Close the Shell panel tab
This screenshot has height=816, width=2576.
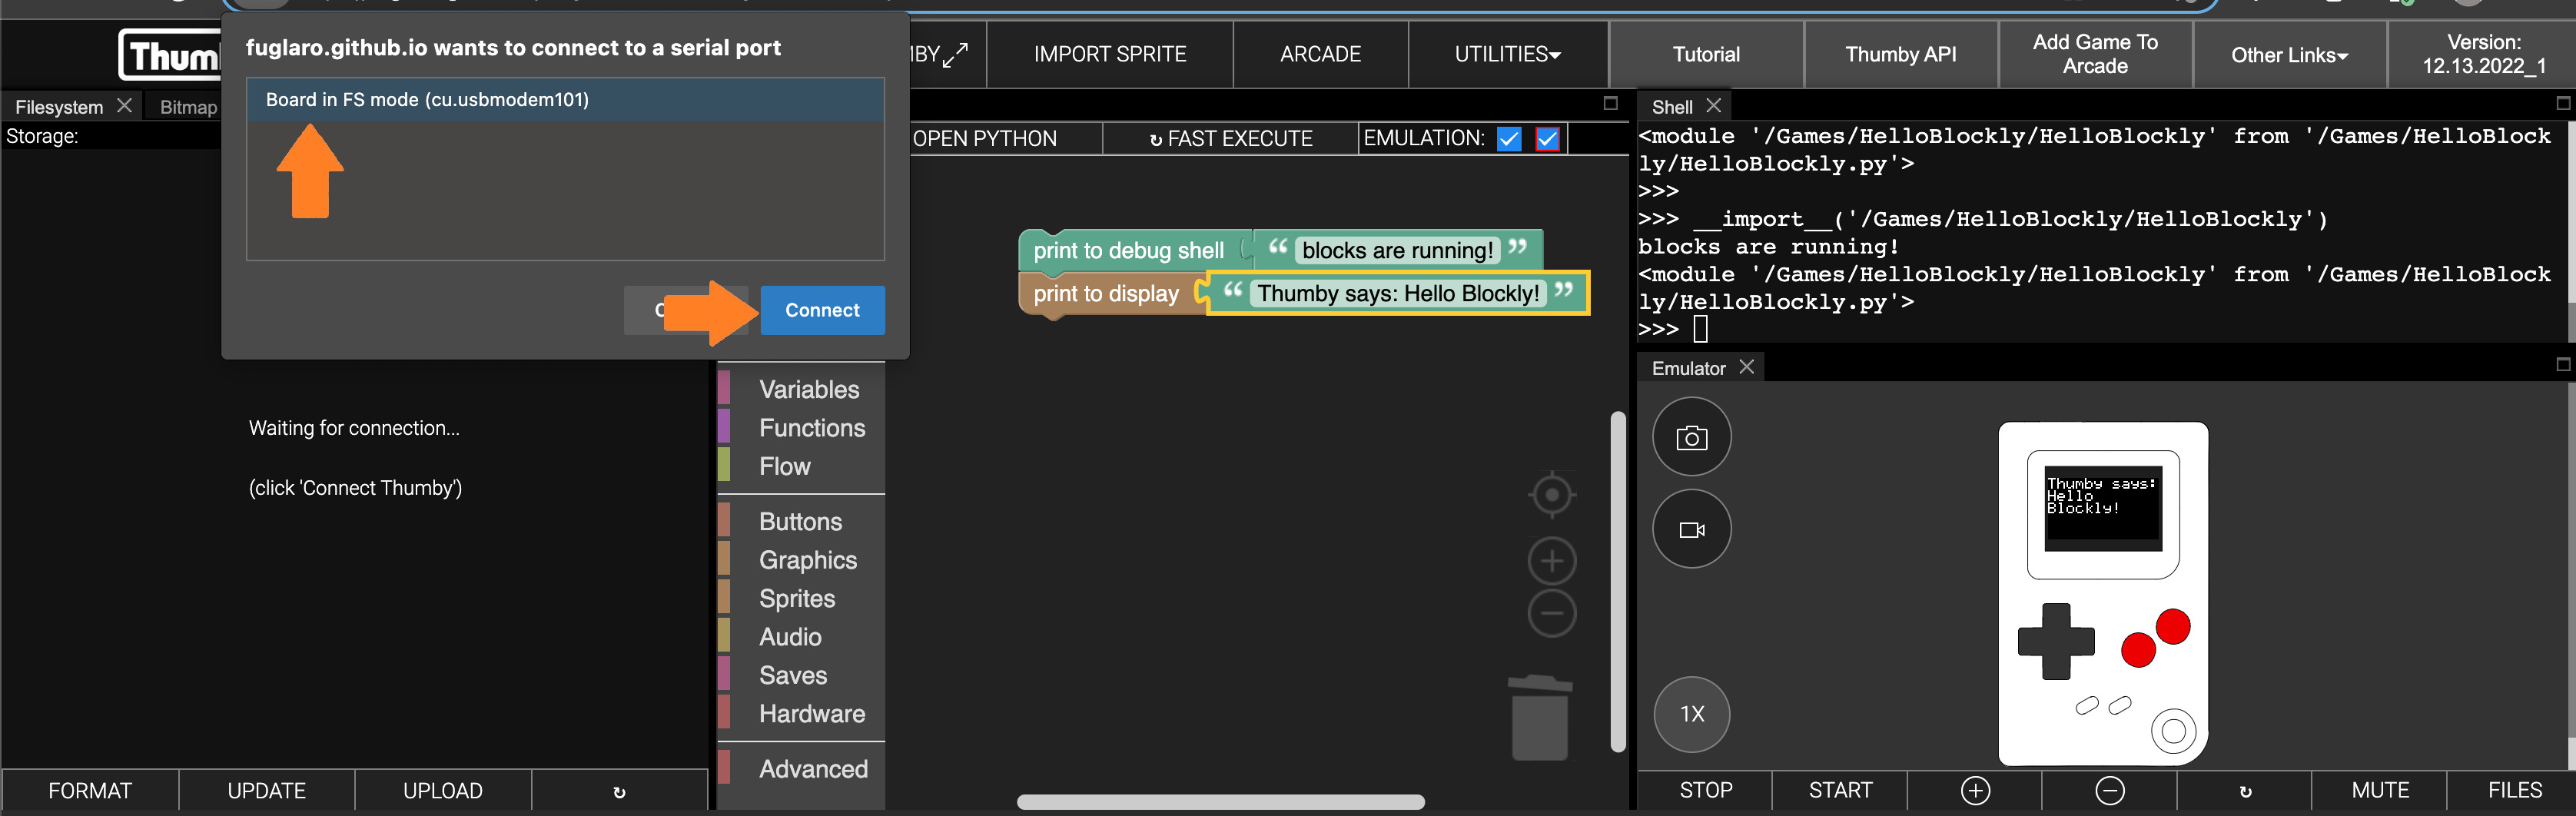click(x=1713, y=106)
